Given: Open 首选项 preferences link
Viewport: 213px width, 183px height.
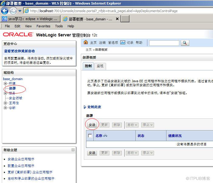Looking at the screenshot, I should pyautogui.click(x=113, y=42).
